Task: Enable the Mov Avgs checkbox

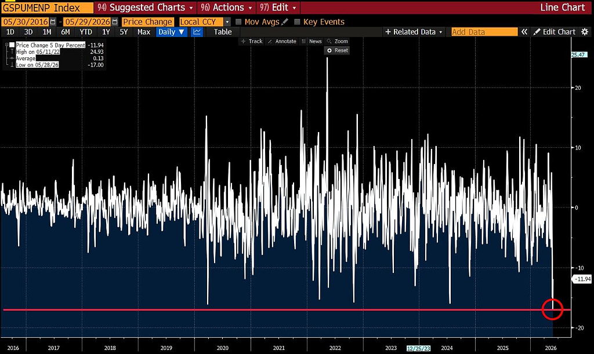Action: (x=238, y=22)
